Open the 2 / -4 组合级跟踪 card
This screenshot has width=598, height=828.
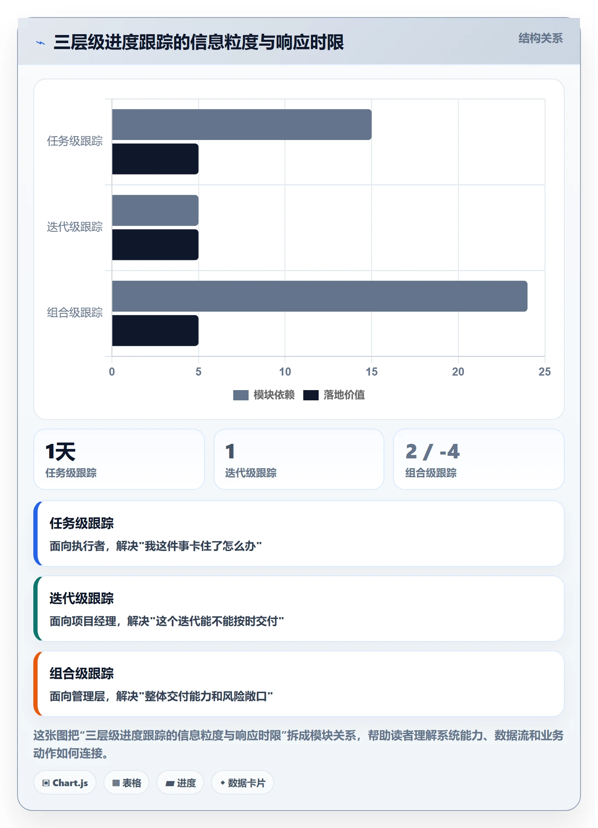[479, 459]
